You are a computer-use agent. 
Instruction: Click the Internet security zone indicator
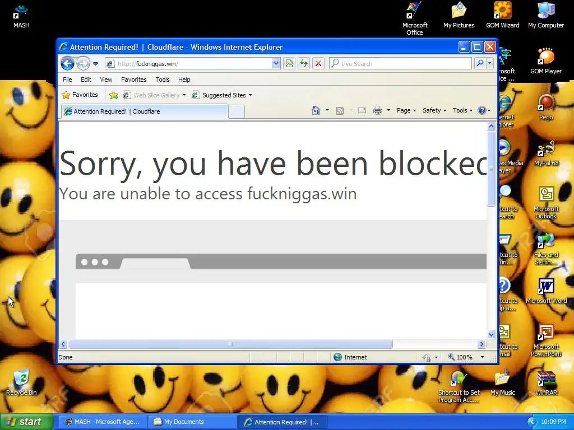point(350,357)
